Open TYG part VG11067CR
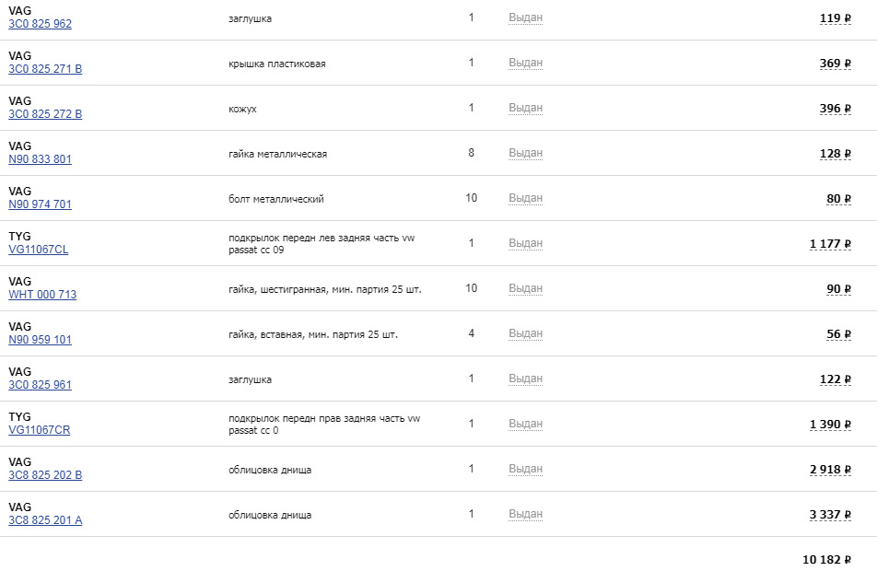 (x=39, y=430)
